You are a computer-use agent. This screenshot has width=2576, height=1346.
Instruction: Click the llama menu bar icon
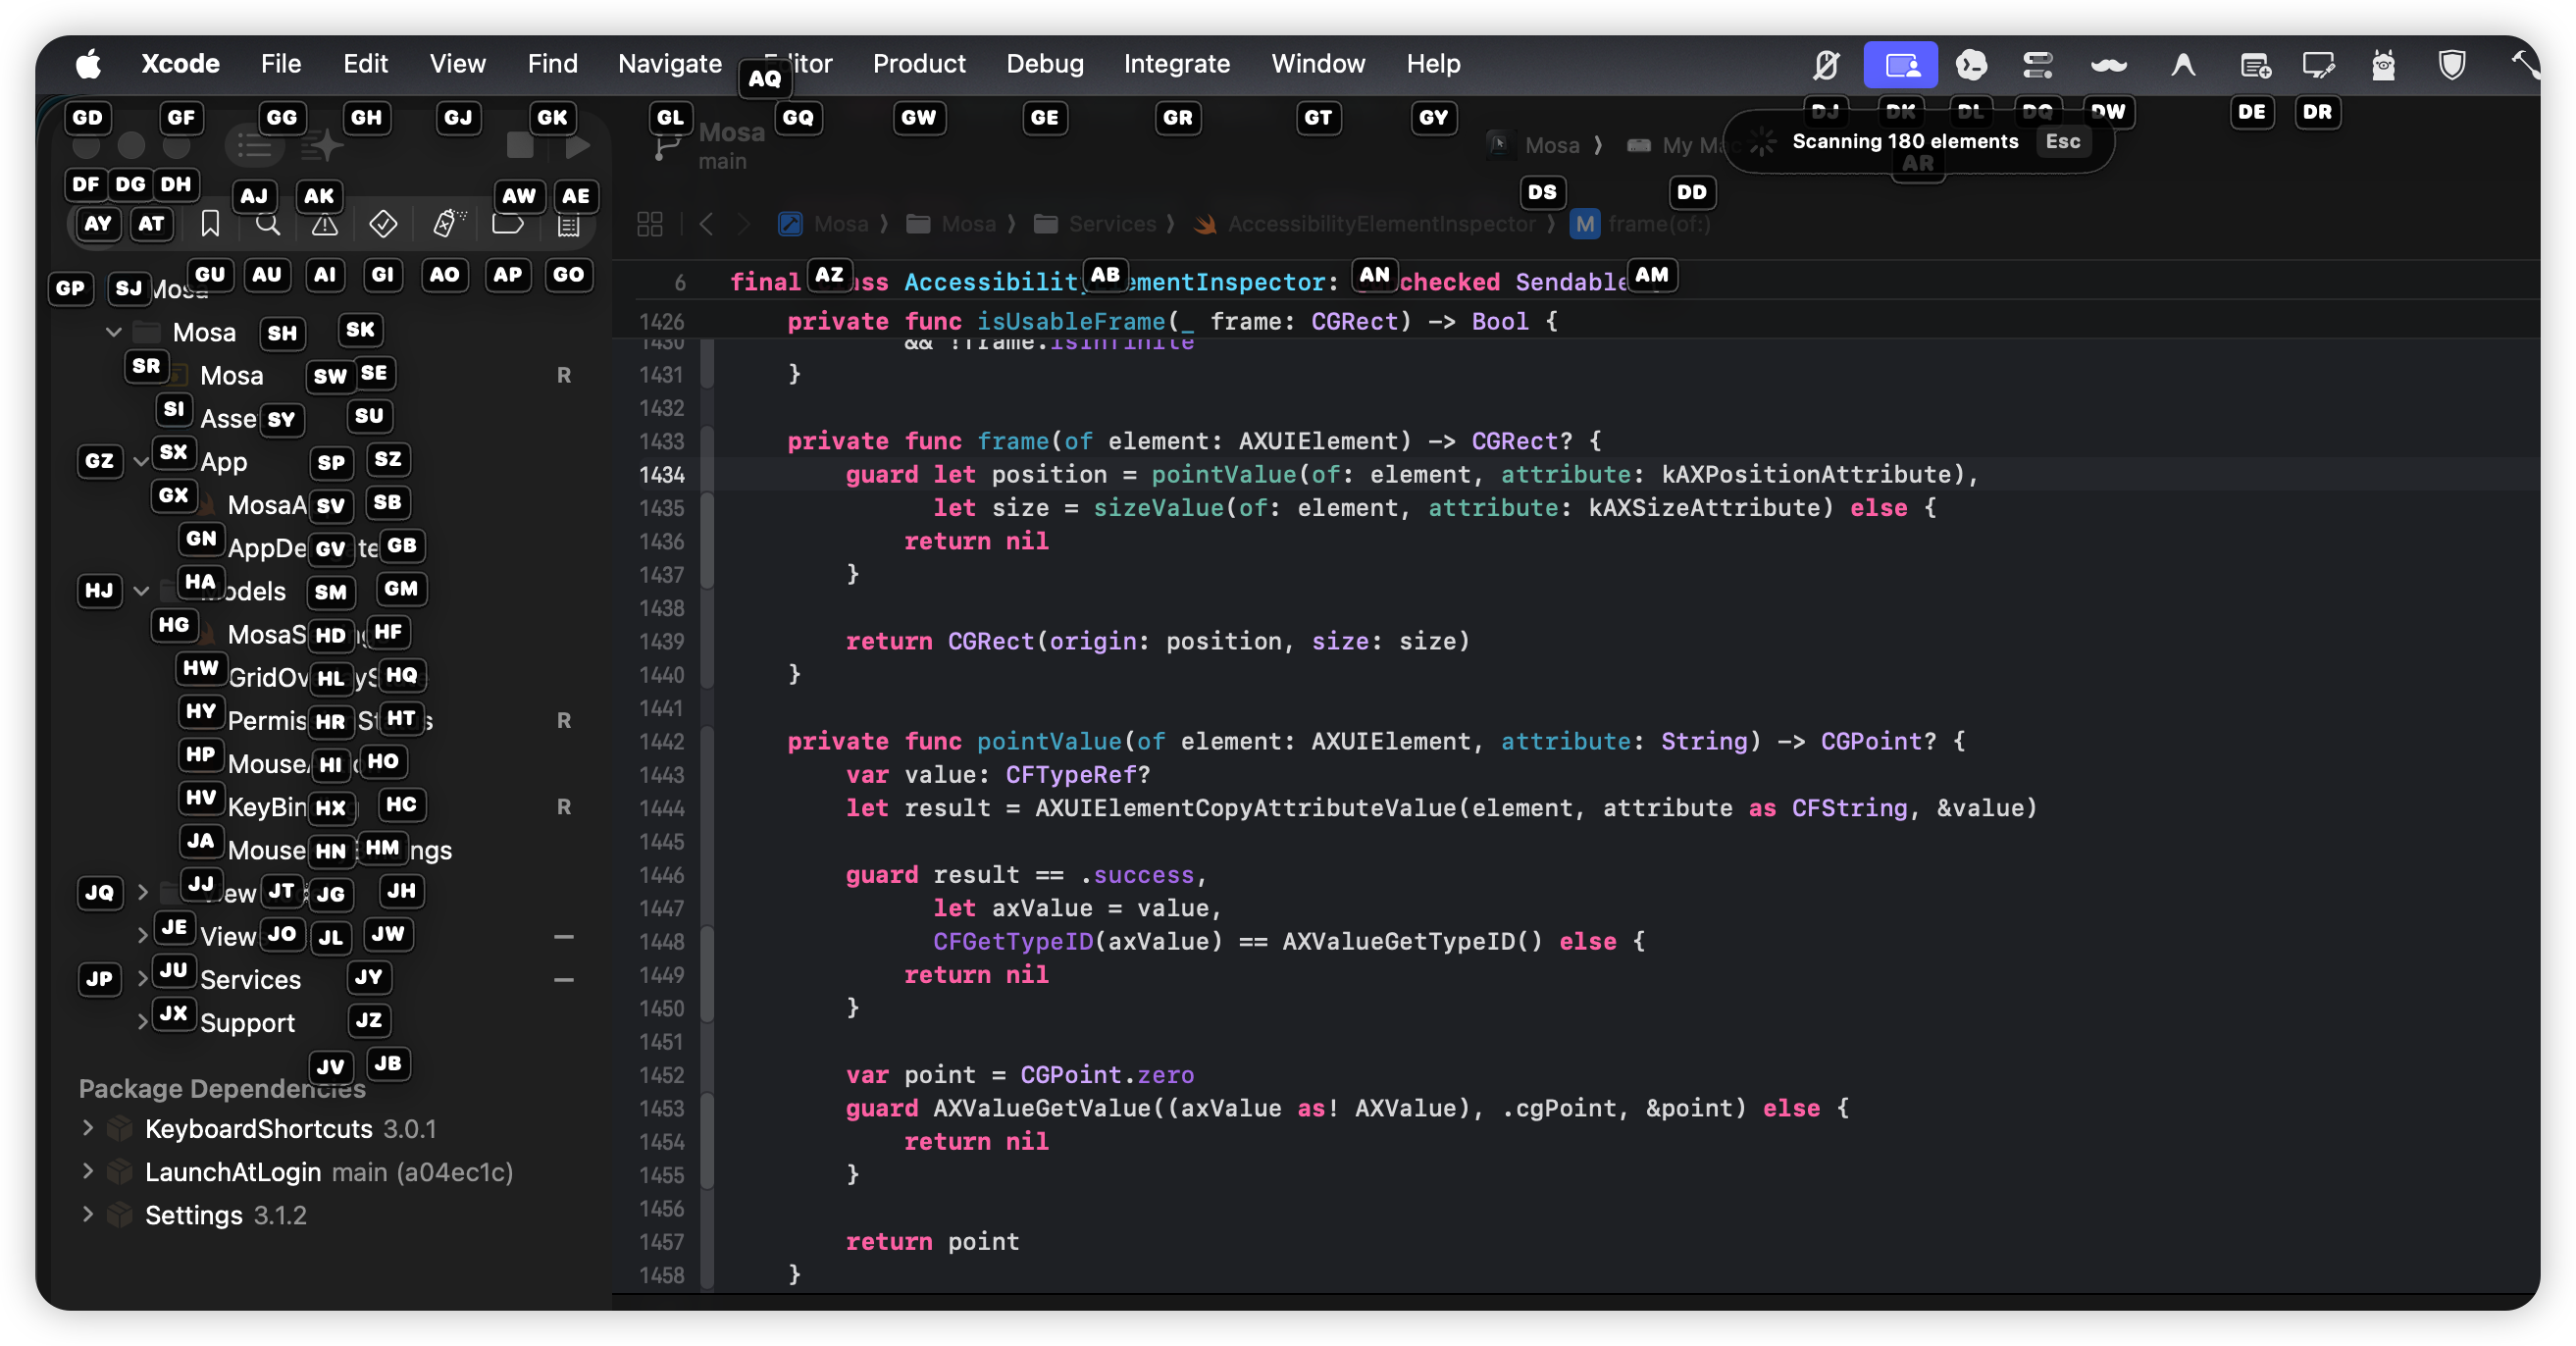pyautogui.click(x=2383, y=65)
